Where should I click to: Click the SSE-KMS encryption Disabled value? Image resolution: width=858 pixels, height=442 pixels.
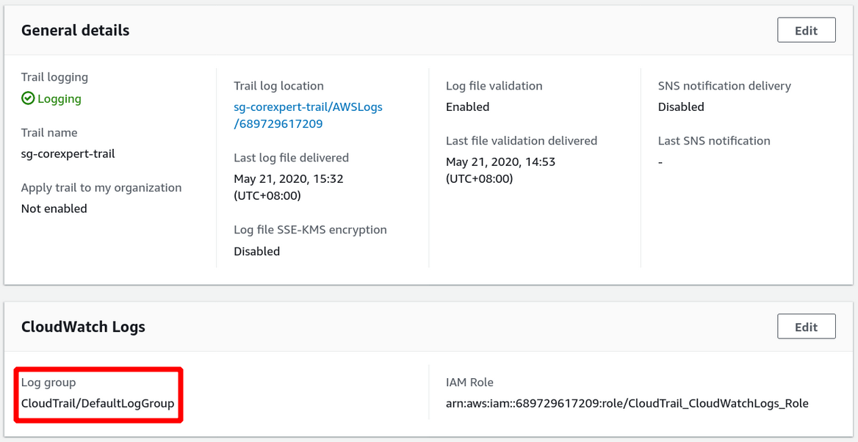256,251
